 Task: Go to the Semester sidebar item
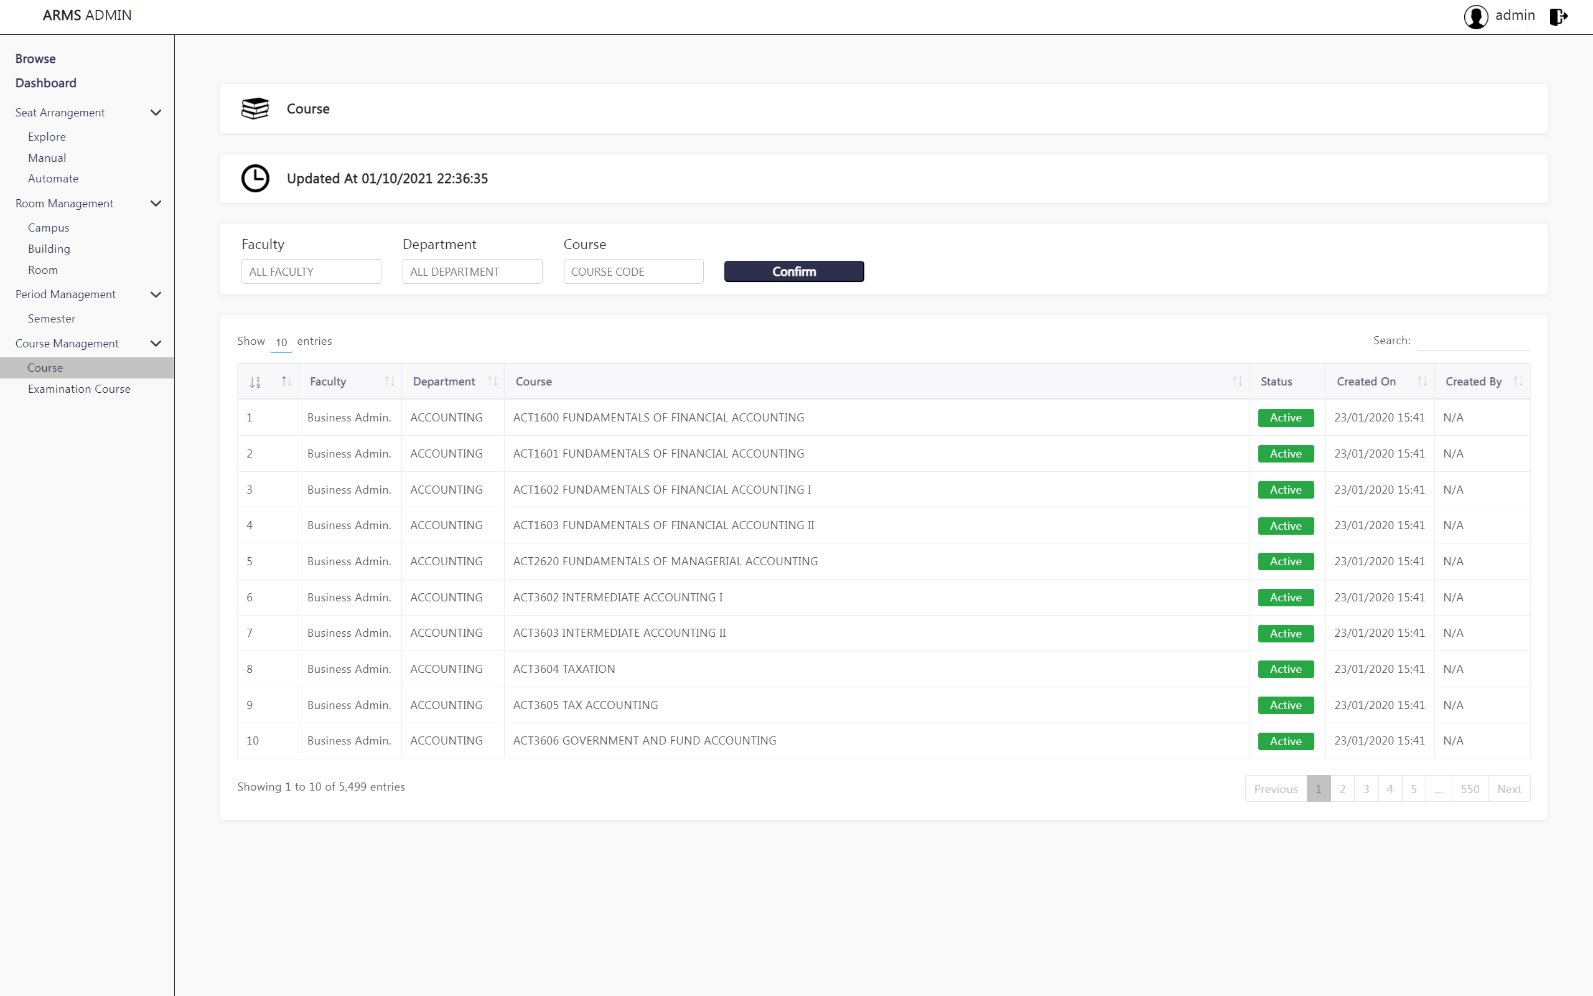click(x=52, y=319)
